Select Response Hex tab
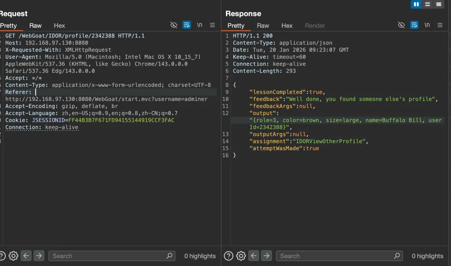451x266 pixels. click(x=287, y=25)
